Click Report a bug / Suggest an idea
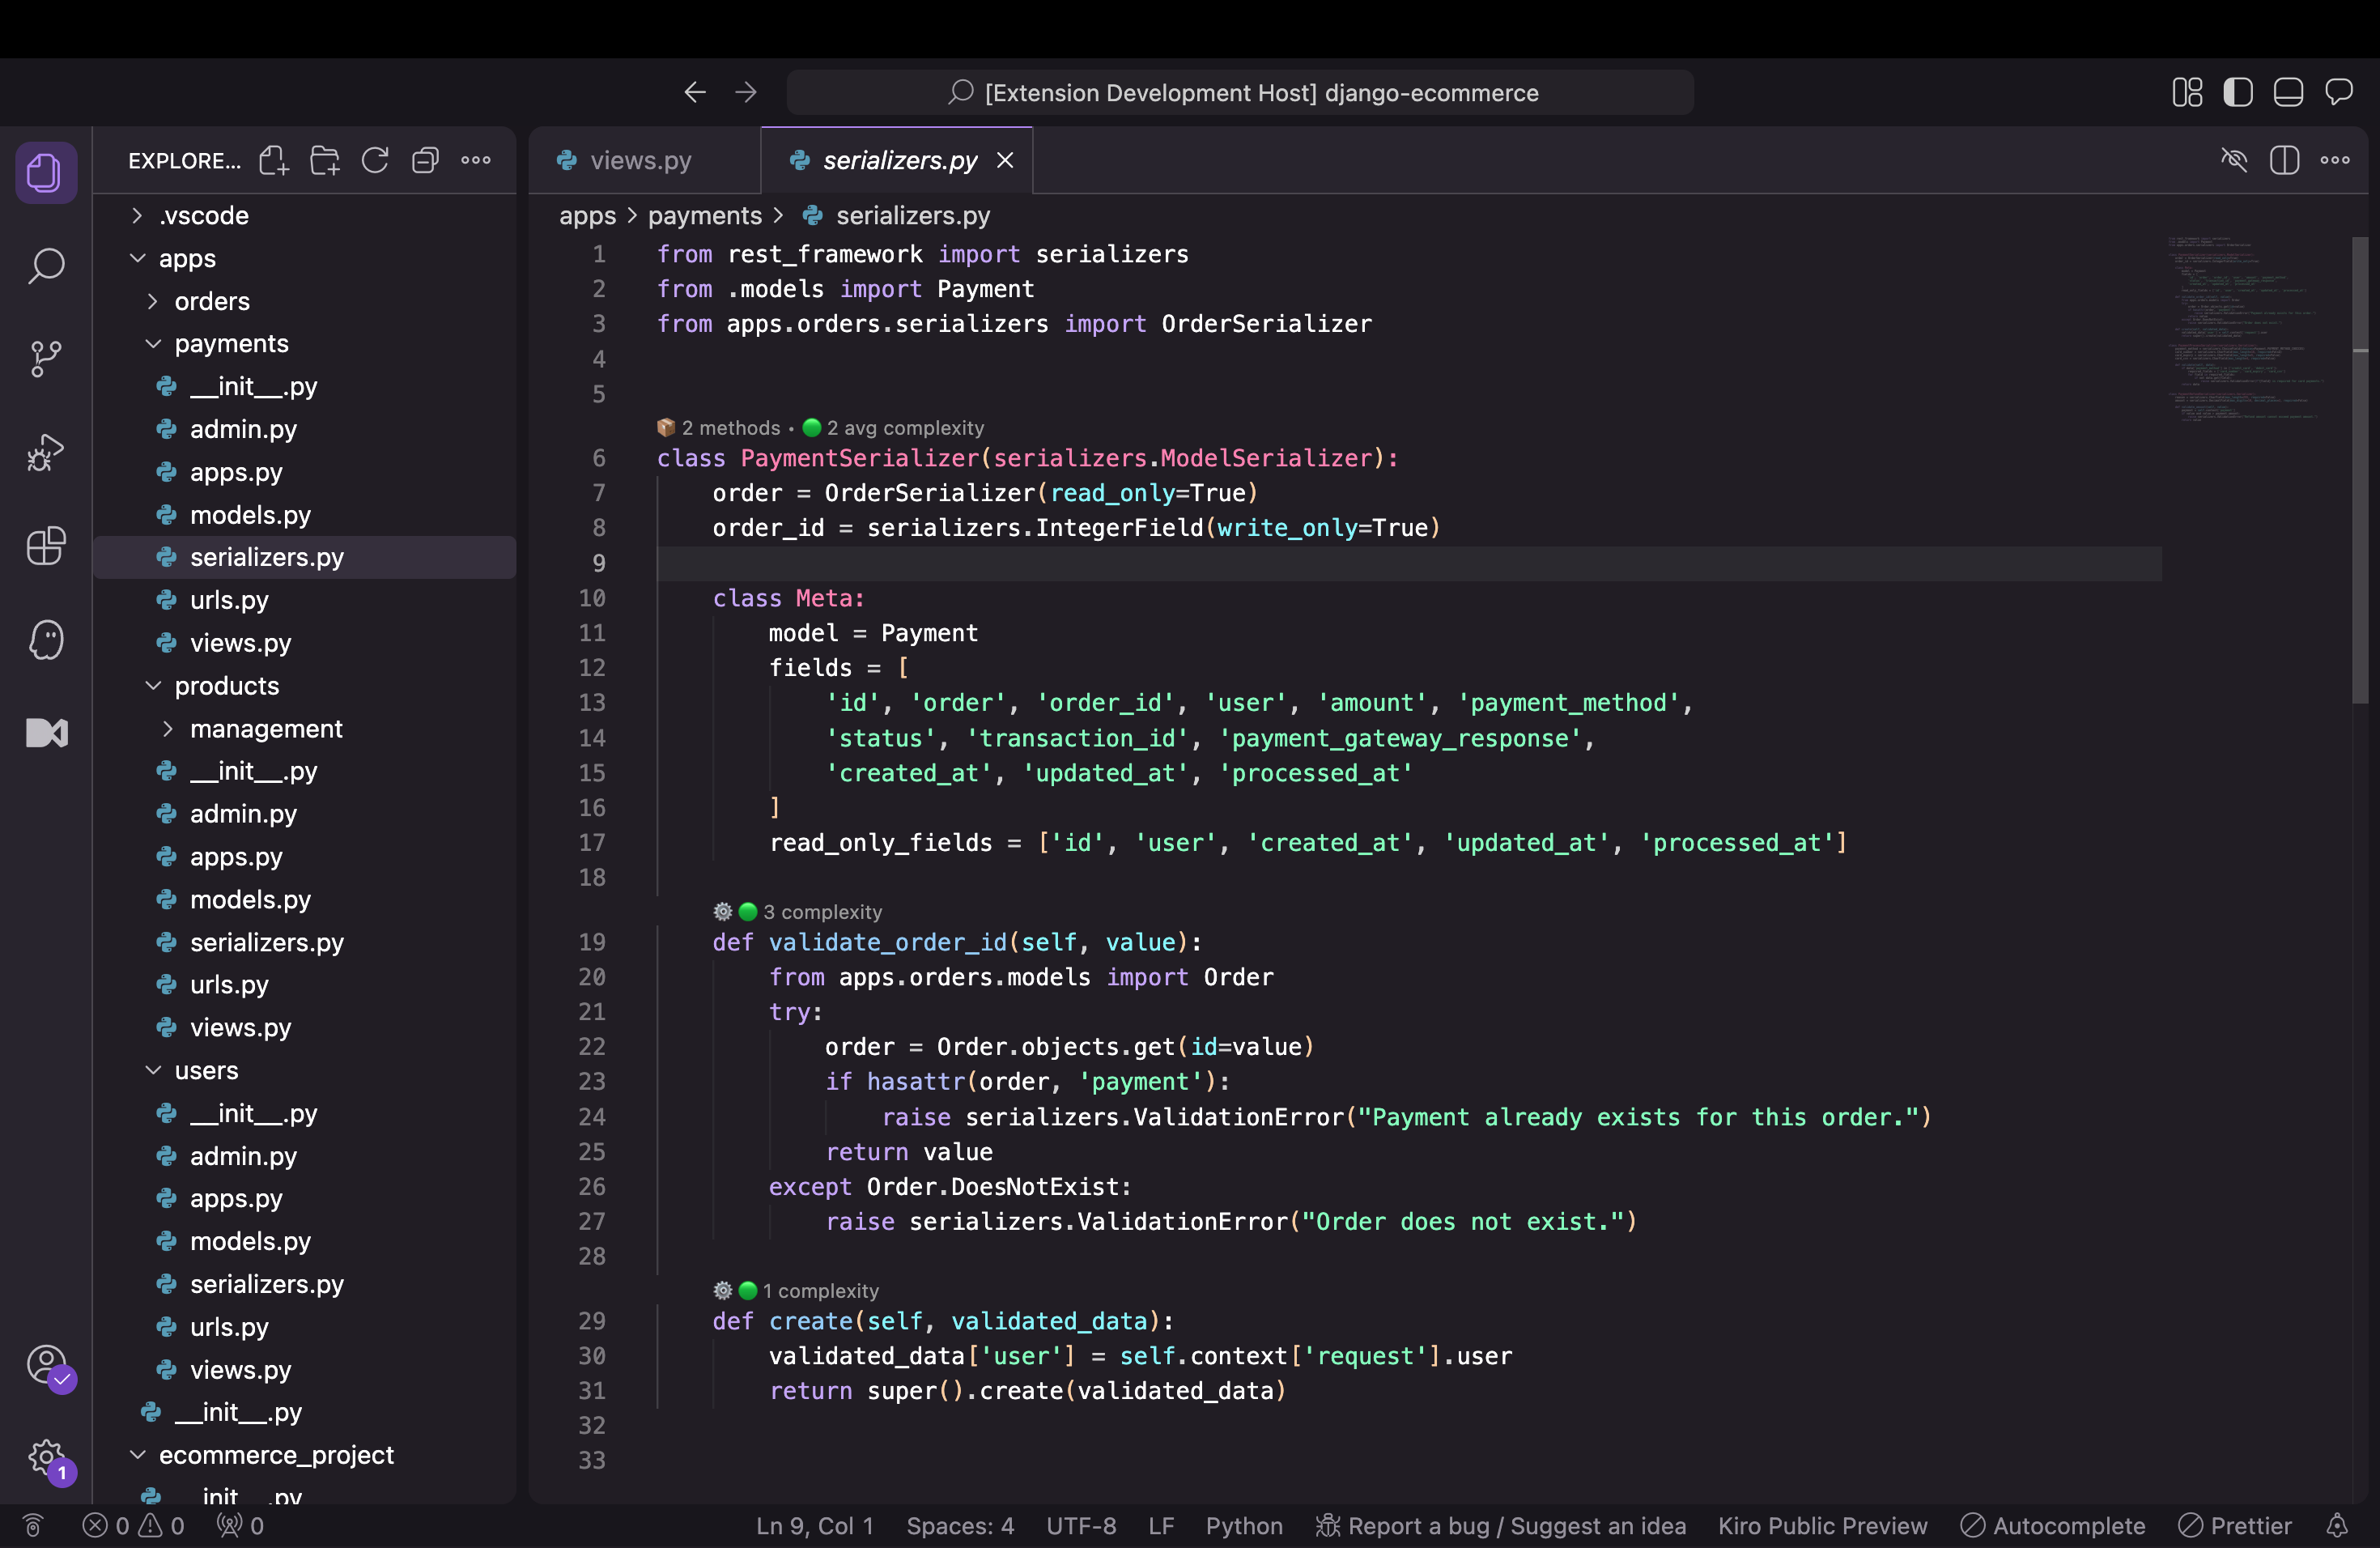 click(x=1500, y=1525)
